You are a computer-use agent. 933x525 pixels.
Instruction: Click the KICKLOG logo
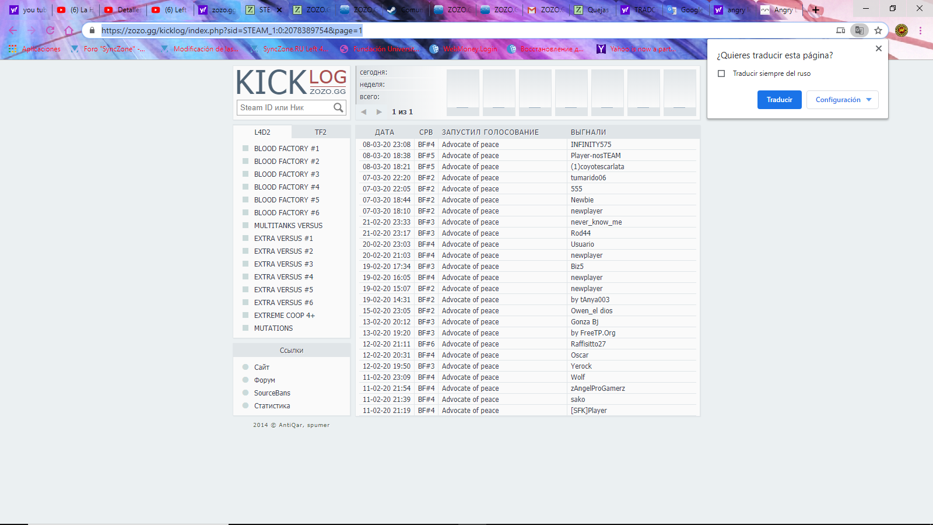pyautogui.click(x=291, y=82)
